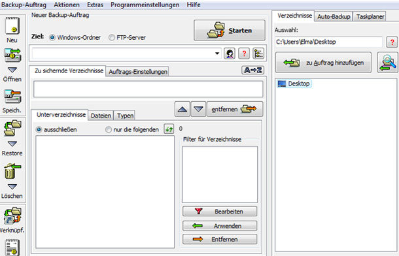This screenshot has width=399, height=256.
Task: Click the subdirectories list area
Action: pyautogui.click(x=105, y=192)
